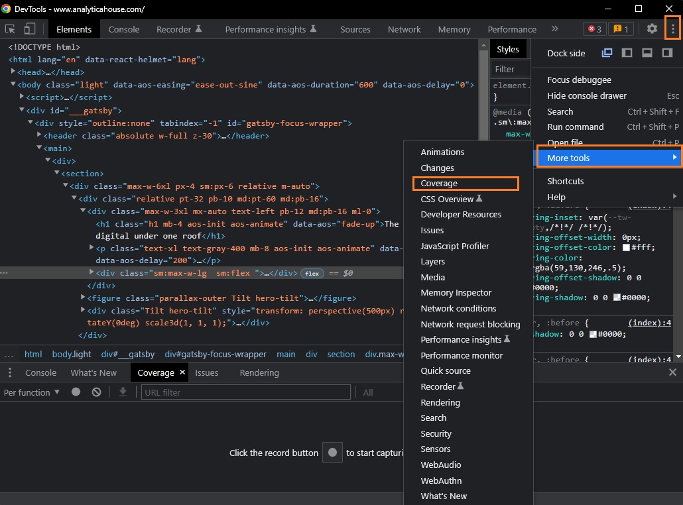Collapse the body element node

click(x=13, y=84)
